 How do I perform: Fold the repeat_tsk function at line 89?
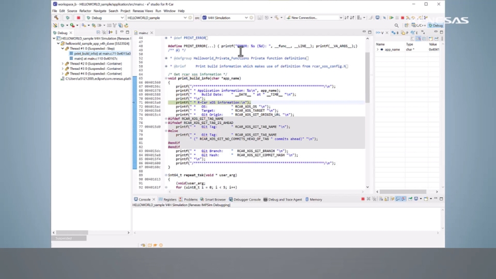click(x=166, y=175)
